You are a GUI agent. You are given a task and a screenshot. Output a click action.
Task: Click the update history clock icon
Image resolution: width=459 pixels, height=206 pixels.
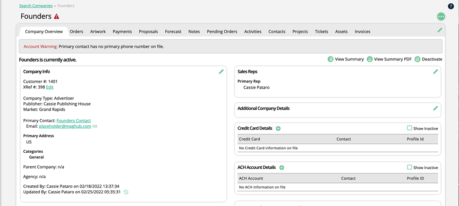[x=126, y=192]
